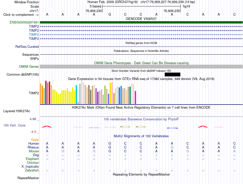The width and height of the screenshot is (243, 184).
Task: Select the gray OMIM Genes bar
Action: click(x=141, y=67)
